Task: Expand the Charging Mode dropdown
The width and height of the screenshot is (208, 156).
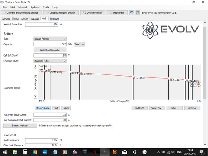Action: (x=50, y=61)
